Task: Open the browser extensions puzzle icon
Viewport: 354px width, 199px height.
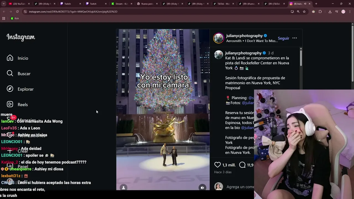Action: [320, 12]
